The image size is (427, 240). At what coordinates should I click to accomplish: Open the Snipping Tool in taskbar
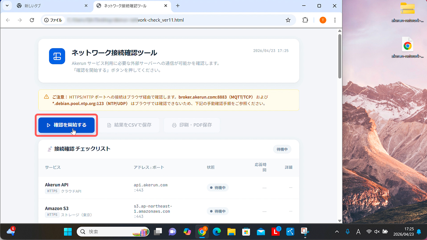click(305, 232)
